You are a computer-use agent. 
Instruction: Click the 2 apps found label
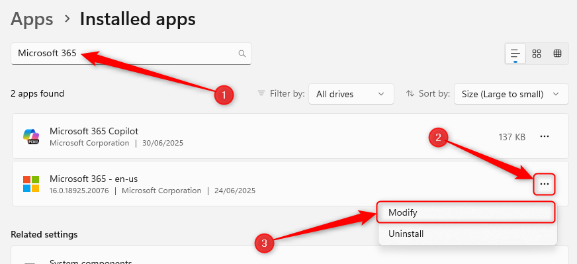tap(38, 94)
